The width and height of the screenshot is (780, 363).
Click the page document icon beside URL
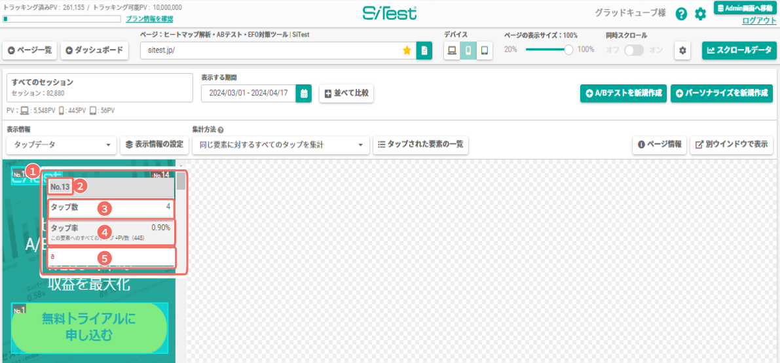[424, 50]
